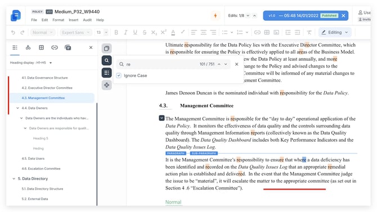Jump to the next edit using the down chevron

coord(248,16)
